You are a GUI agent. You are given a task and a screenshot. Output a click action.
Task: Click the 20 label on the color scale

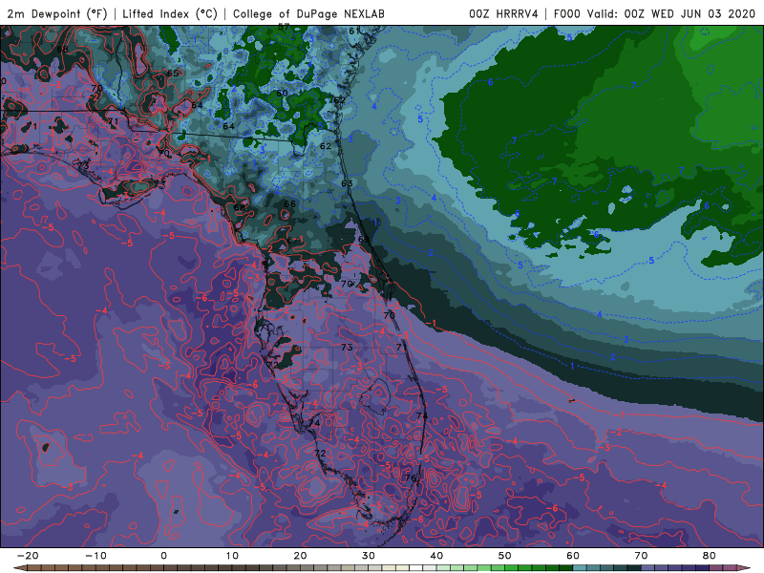pos(300,556)
